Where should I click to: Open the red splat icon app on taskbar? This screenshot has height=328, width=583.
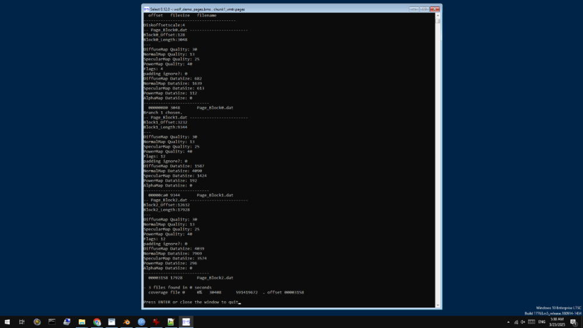click(x=156, y=322)
